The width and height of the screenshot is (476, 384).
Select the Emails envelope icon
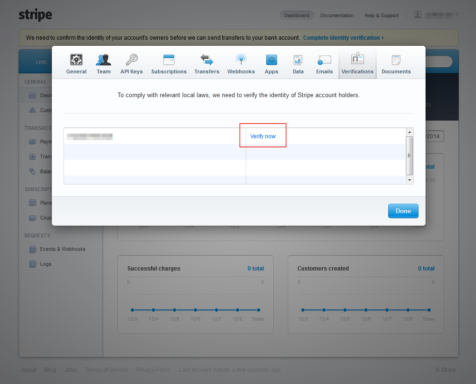tap(324, 60)
